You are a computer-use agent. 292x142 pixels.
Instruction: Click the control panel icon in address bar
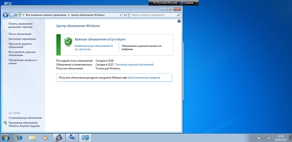(20, 15)
